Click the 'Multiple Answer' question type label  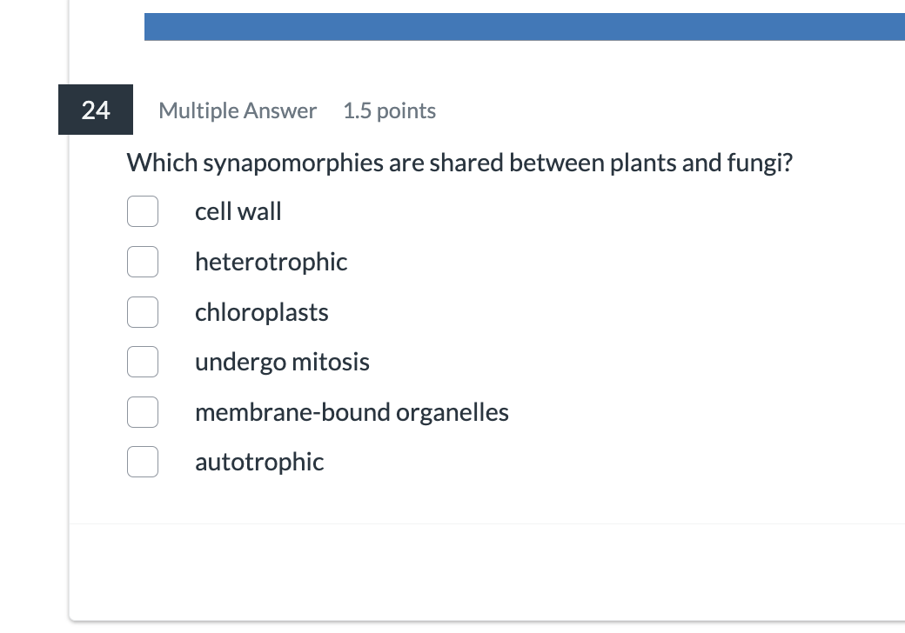pyautogui.click(x=237, y=110)
